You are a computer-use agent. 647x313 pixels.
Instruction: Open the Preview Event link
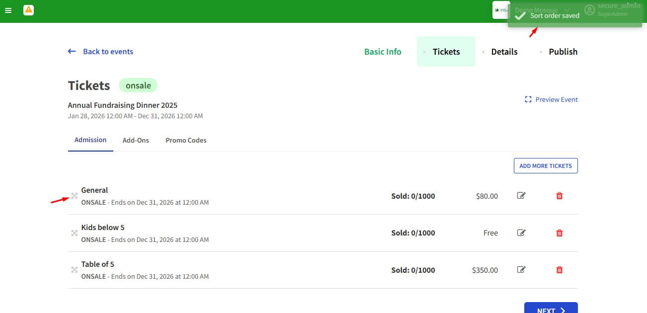[x=552, y=99]
